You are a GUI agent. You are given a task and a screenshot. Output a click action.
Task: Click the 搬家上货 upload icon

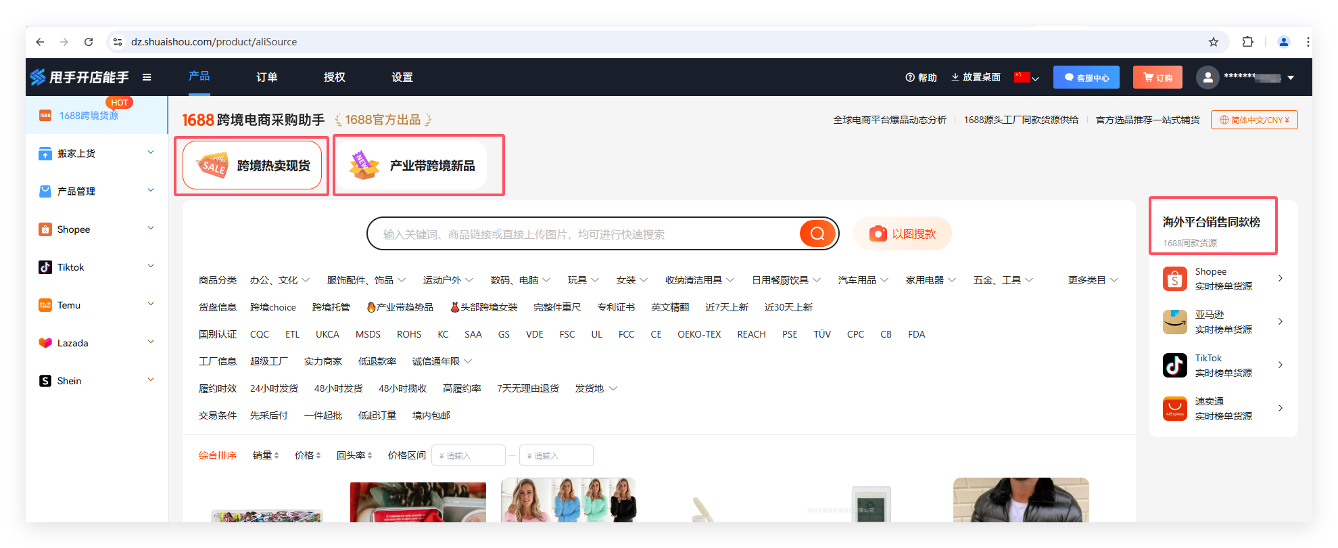45,154
